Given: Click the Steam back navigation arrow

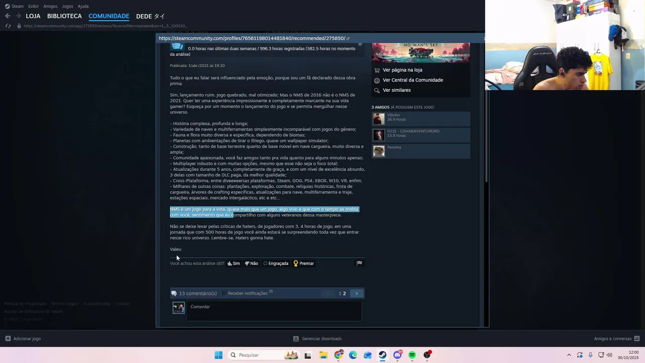Looking at the screenshot, I should pyautogui.click(x=8, y=16).
